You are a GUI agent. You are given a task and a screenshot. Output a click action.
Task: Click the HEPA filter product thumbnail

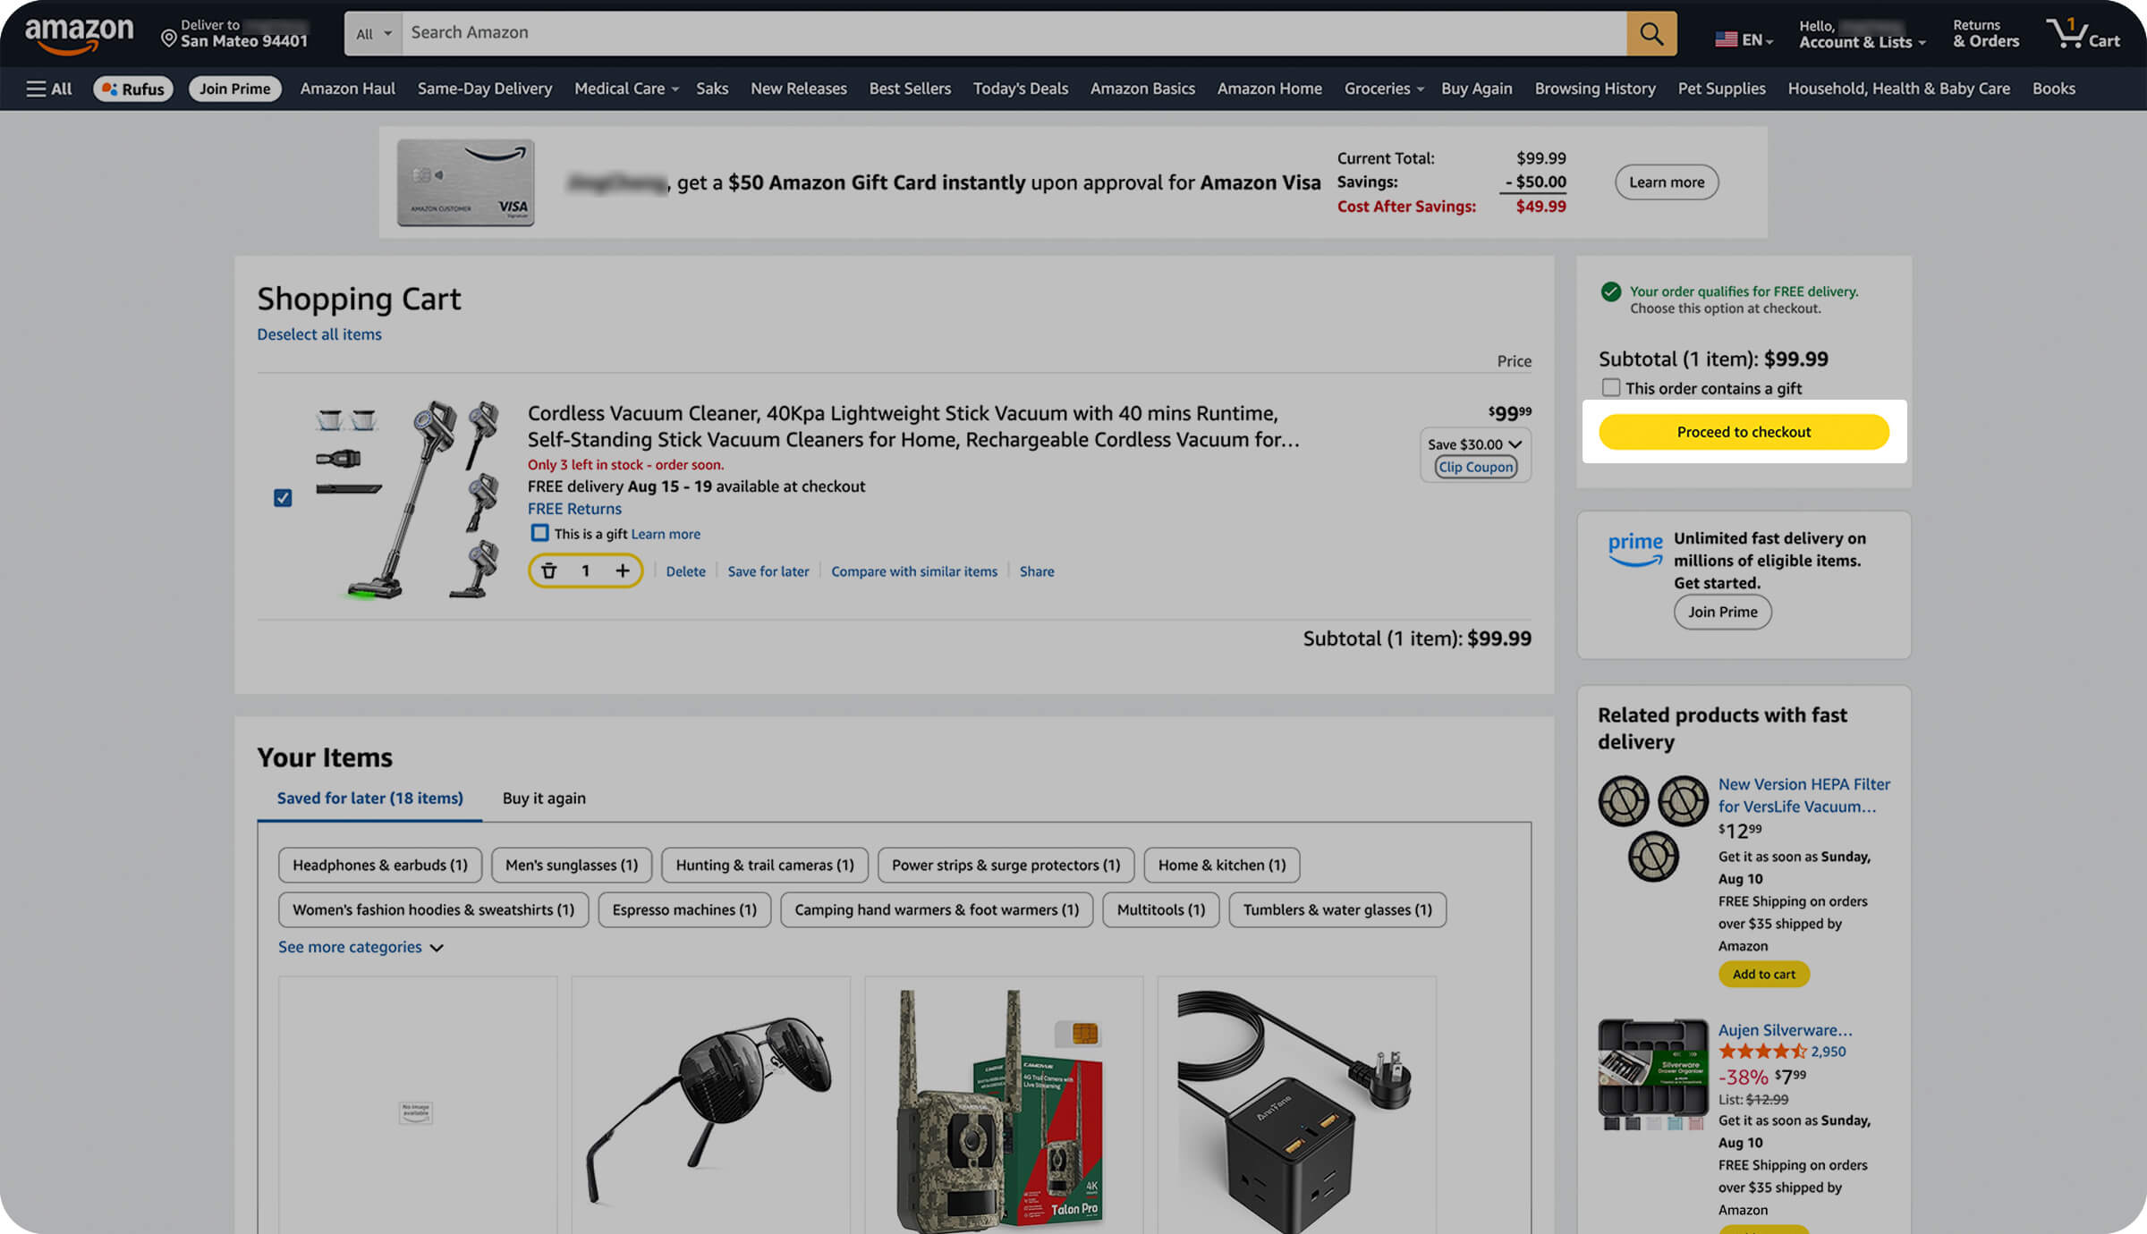1653,828
